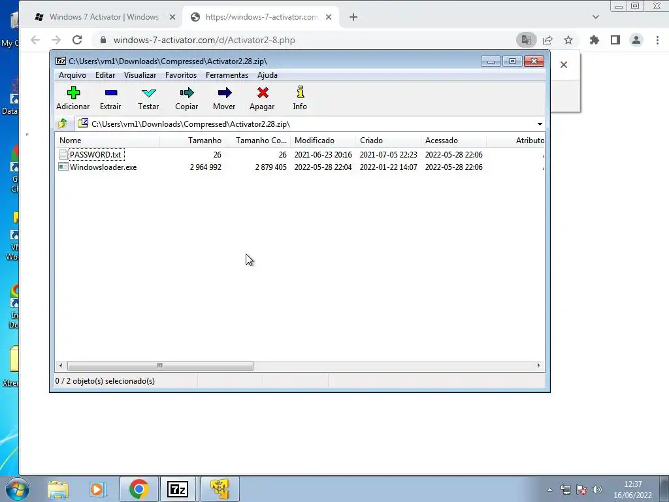This screenshot has width=669, height=502.
Task: Sort by Tamanho Co... column header
Action: pyautogui.click(x=257, y=141)
